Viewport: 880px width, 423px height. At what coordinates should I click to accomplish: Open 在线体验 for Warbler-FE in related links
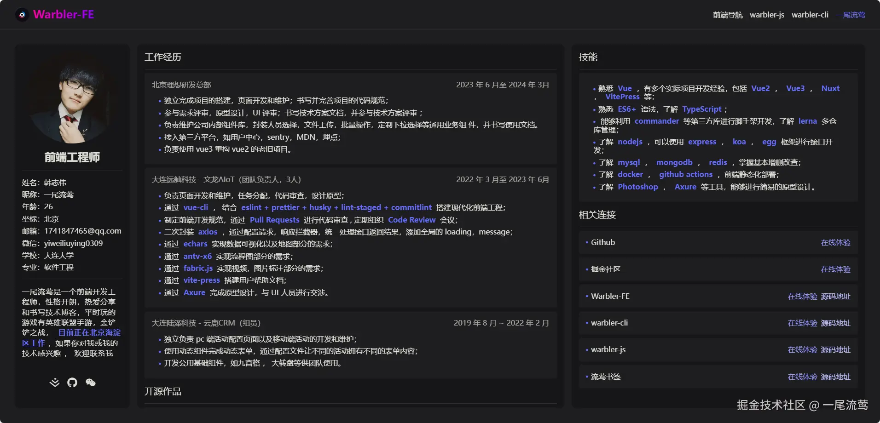[x=803, y=296]
